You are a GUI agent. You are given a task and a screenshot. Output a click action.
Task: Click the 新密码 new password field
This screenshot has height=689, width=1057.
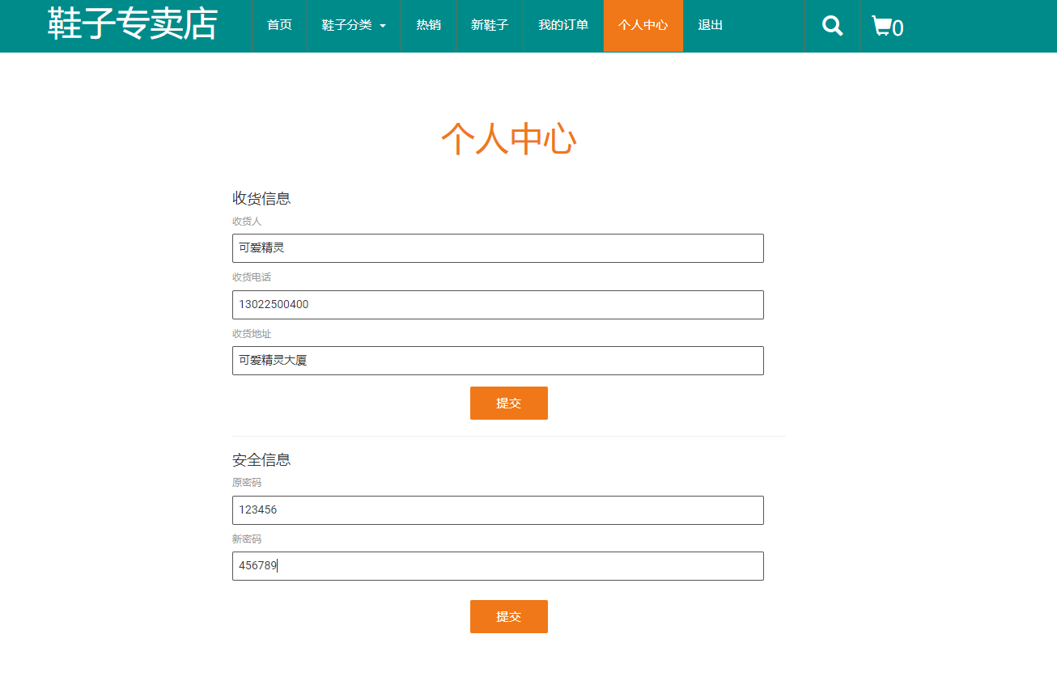(x=497, y=566)
